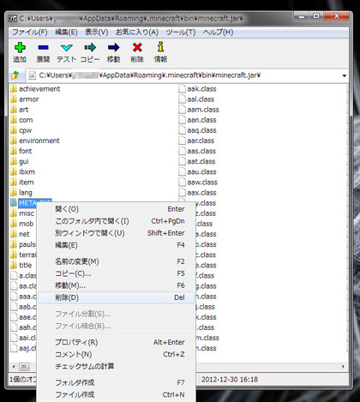Select the cpw folder
This screenshot has width=360, height=402.
click(x=21, y=130)
